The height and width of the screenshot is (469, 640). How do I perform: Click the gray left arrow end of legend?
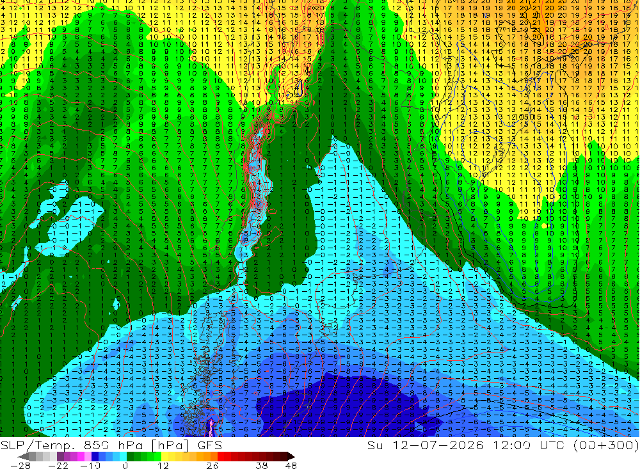tap(23, 456)
